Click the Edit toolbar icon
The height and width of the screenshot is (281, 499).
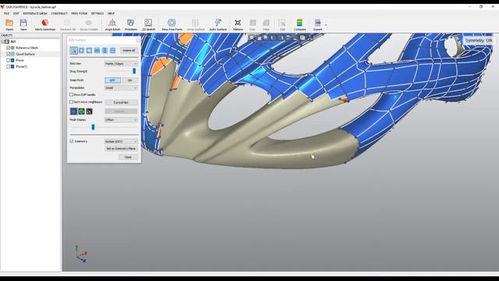click(282, 24)
